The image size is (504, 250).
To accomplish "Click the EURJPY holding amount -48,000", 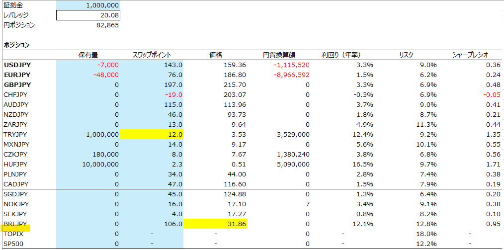I will tap(88, 75).
